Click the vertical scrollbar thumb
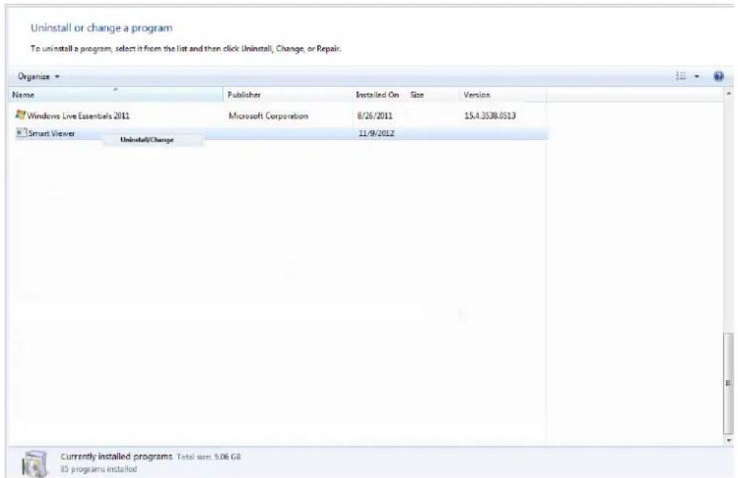738x478 pixels. [728, 384]
